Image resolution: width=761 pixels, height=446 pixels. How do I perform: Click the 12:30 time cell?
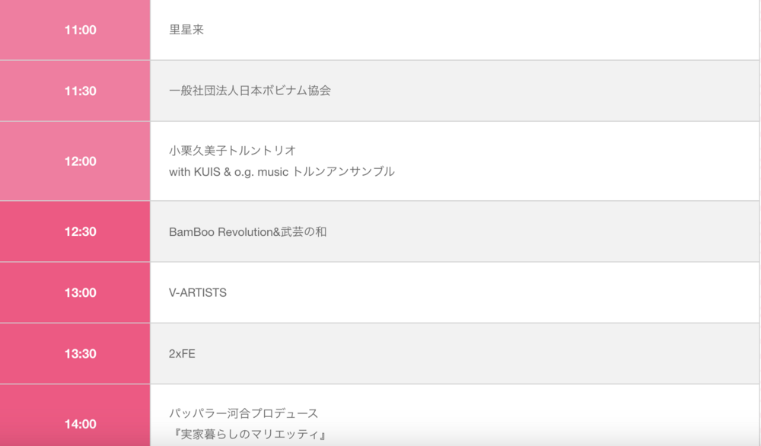pos(75,231)
